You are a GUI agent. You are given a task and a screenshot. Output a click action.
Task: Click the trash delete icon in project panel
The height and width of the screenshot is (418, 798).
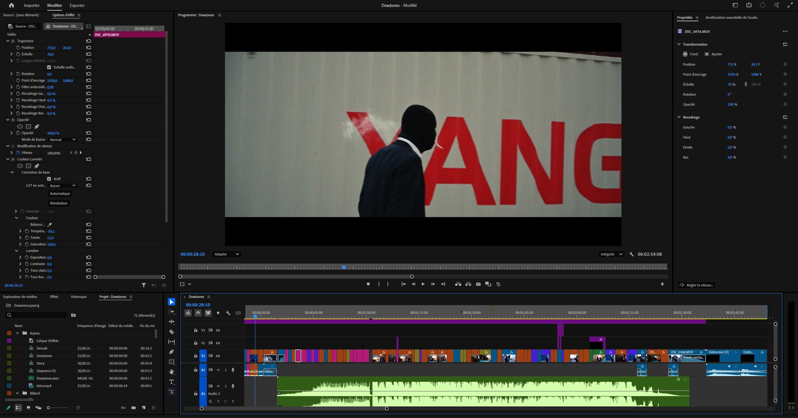coord(154,408)
